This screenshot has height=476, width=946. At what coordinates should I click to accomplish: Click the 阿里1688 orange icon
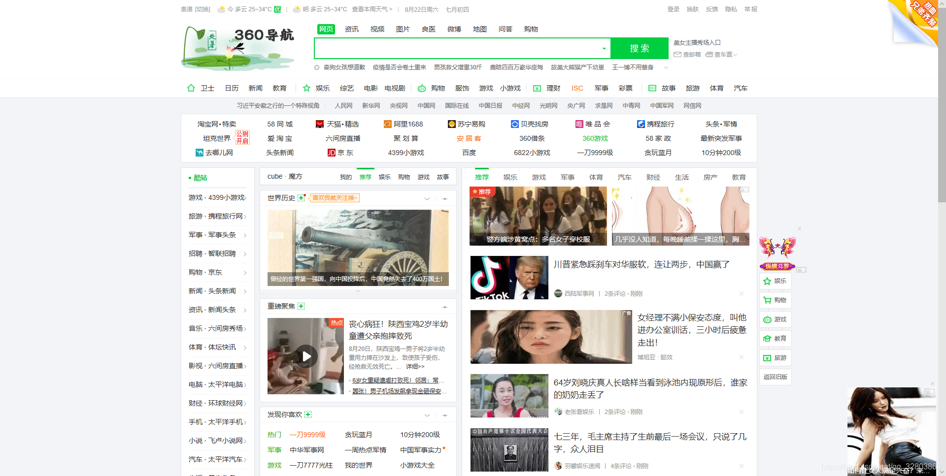coord(387,124)
